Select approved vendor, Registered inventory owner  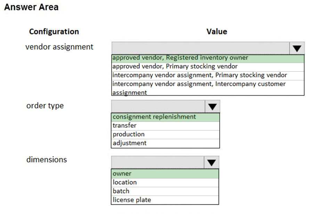pos(208,58)
